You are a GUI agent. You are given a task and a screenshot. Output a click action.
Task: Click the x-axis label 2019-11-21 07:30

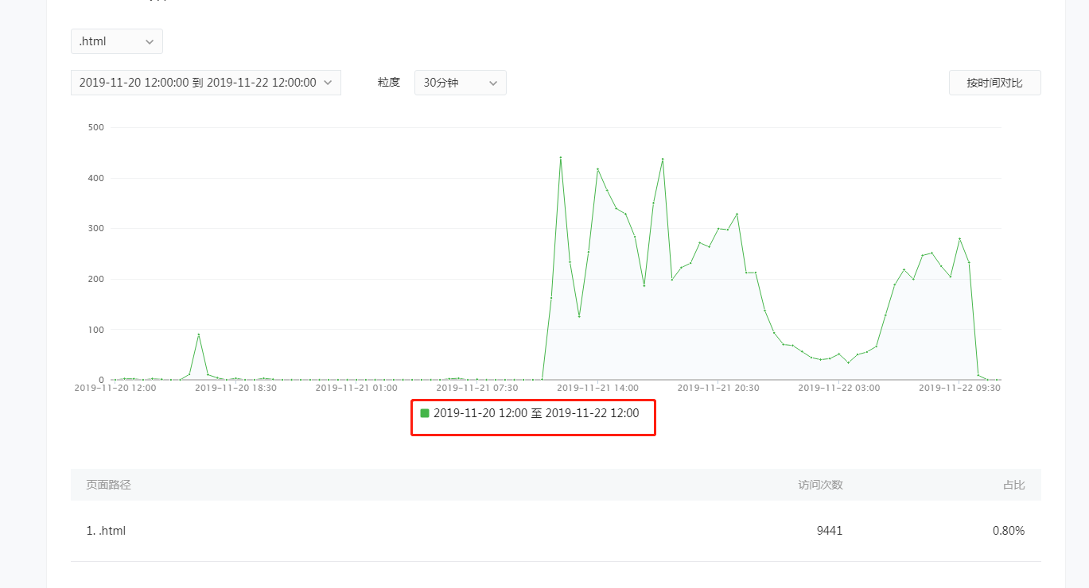(x=477, y=388)
